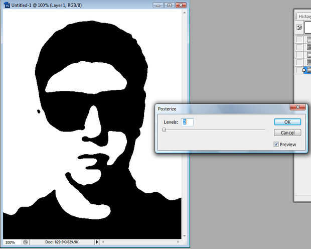Select the second history state icon
The width and height of the screenshot is (311, 249).
[x=309, y=47]
